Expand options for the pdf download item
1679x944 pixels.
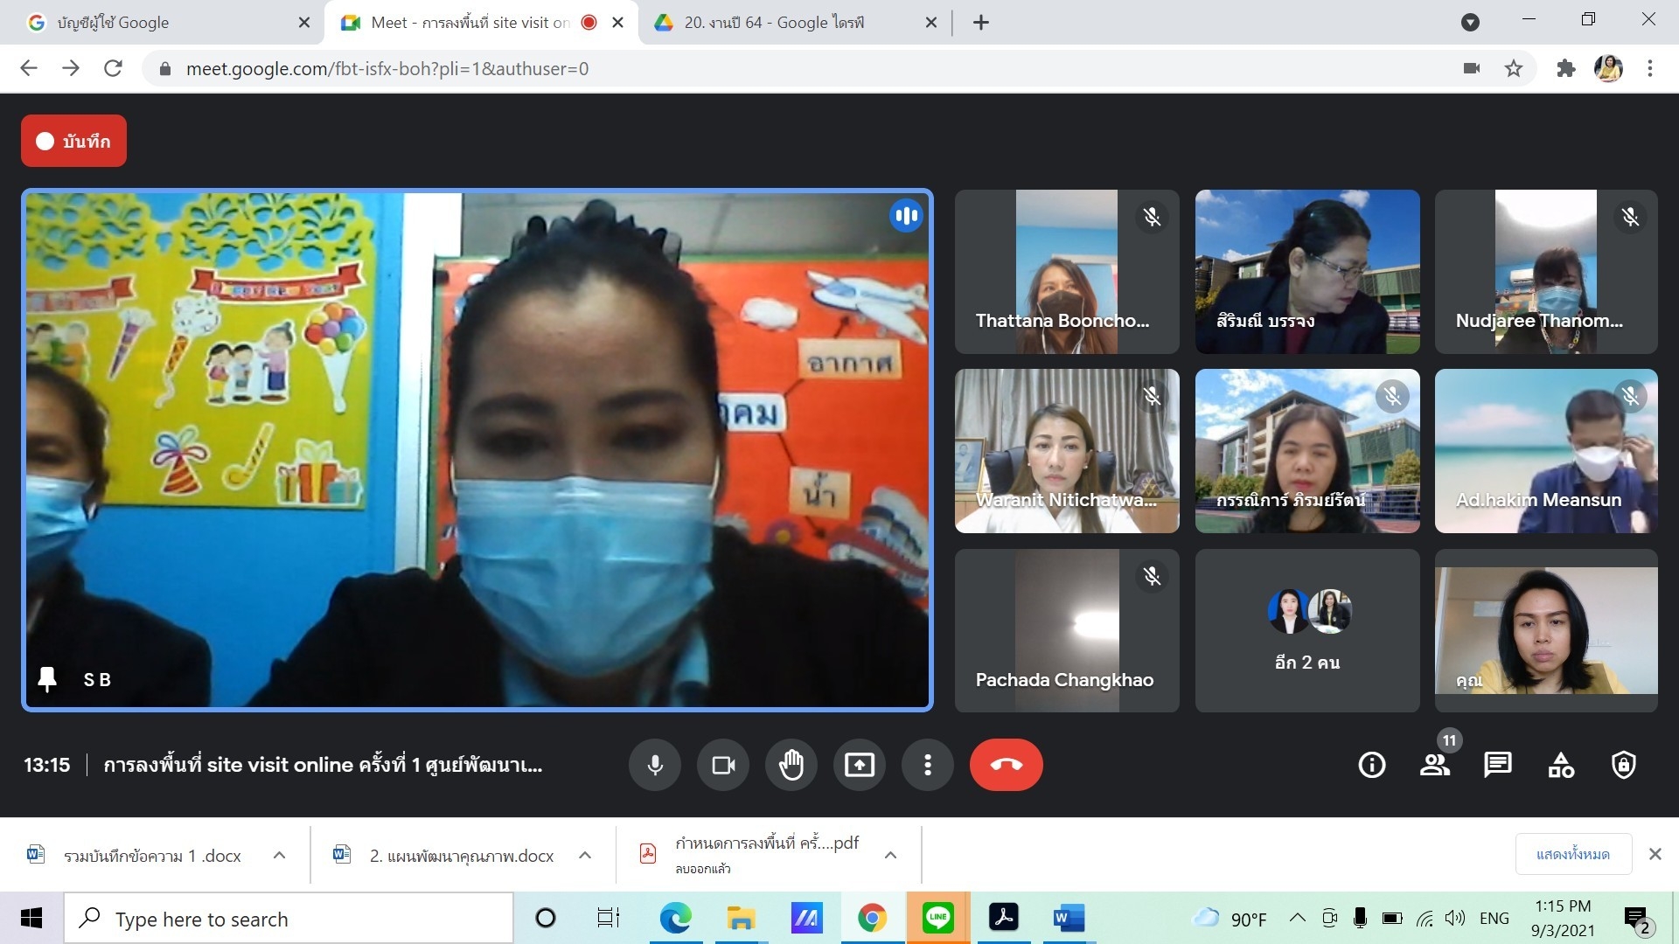(890, 855)
